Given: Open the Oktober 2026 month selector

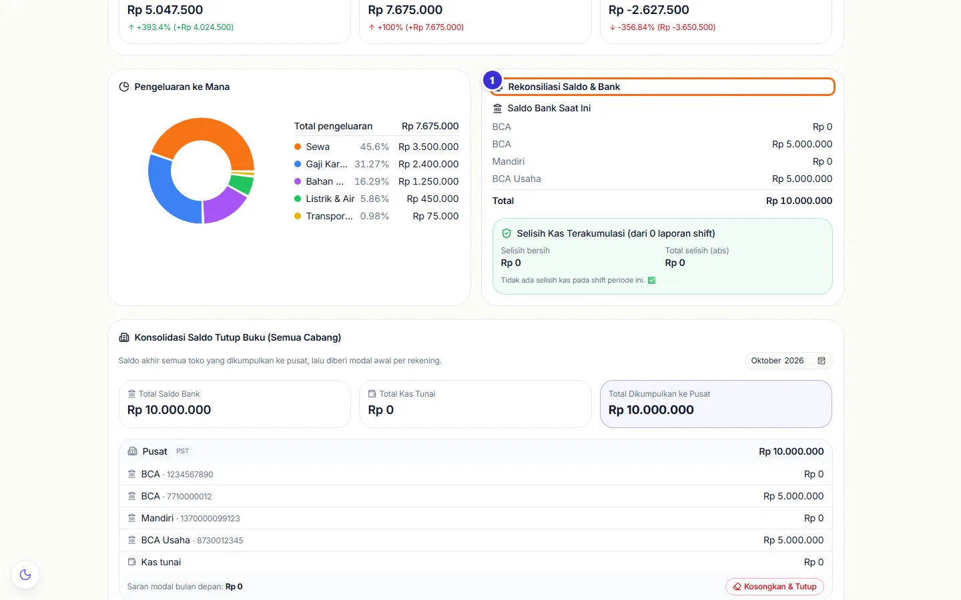Looking at the screenshot, I should click(788, 361).
